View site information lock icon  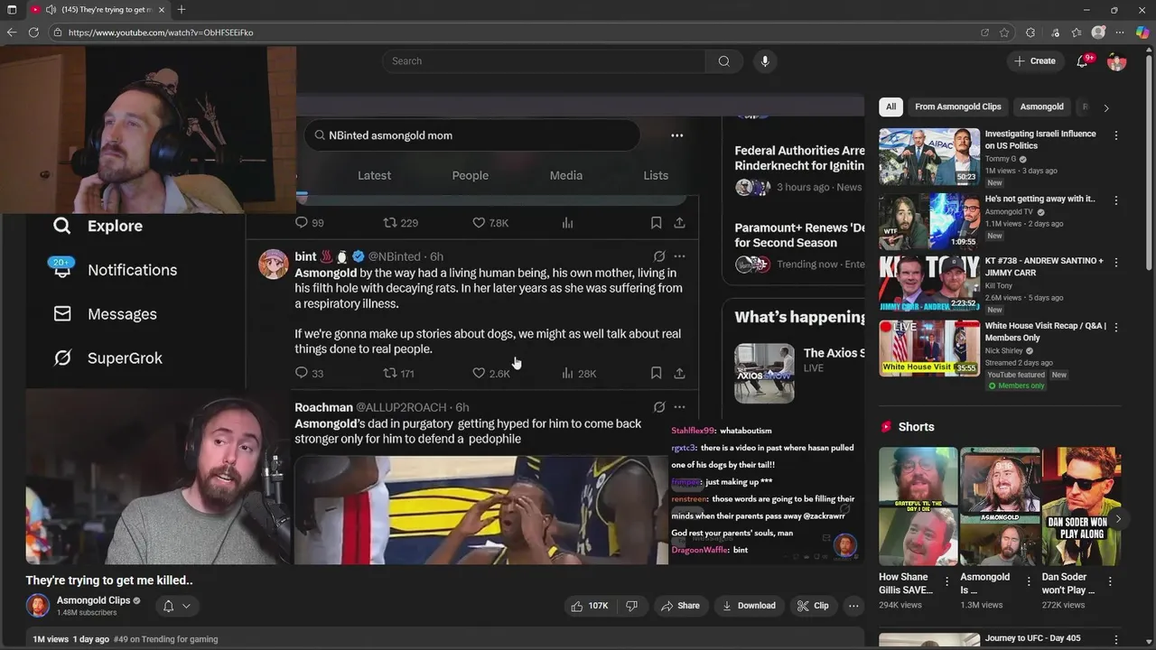tap(58, 32)
